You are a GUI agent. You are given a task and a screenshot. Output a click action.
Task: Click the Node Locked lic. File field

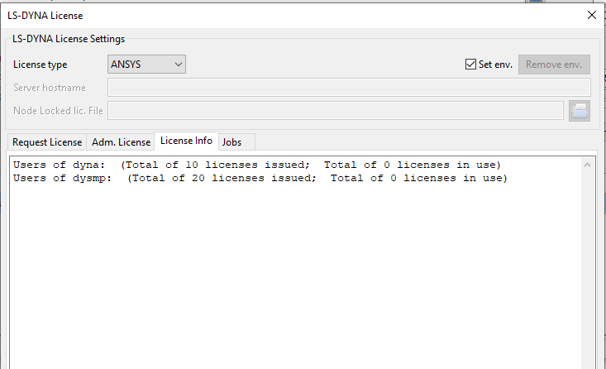[336, 111]
